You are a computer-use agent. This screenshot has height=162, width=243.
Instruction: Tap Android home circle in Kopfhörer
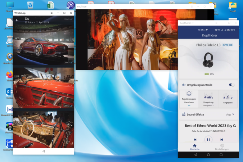pos(208,155)
